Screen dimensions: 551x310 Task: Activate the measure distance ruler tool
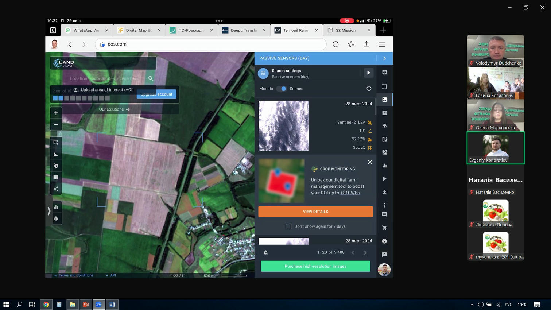point(56,154)
